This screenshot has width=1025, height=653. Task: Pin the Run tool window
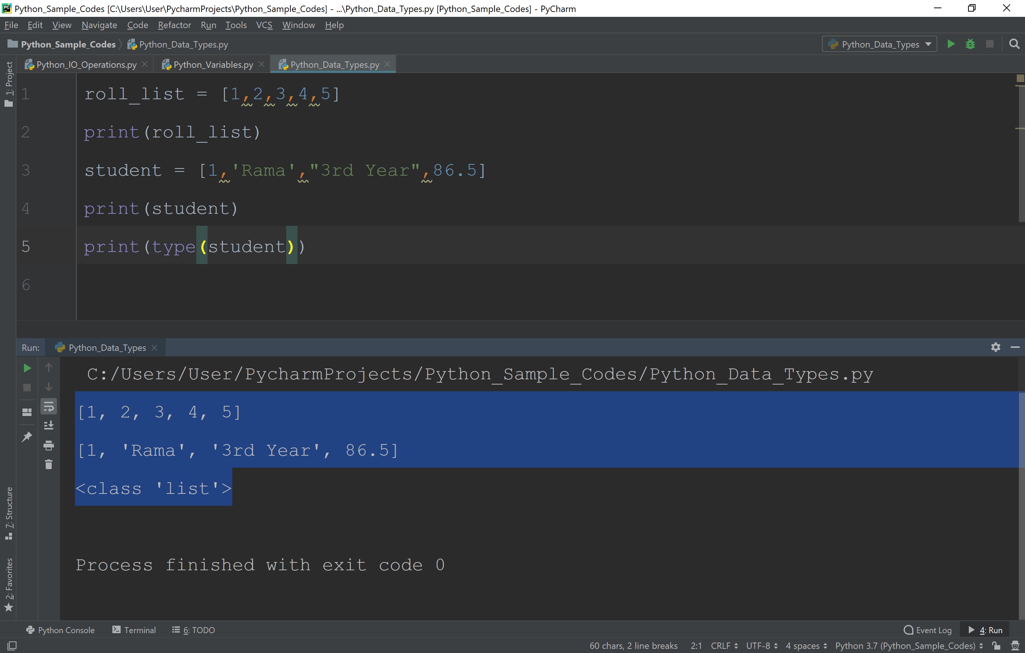pyautogui.click(x=27, y=437)
